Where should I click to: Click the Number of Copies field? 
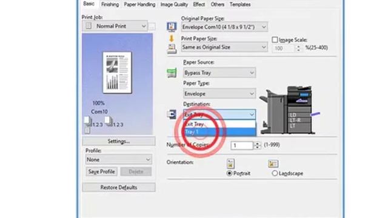point(242,145)
